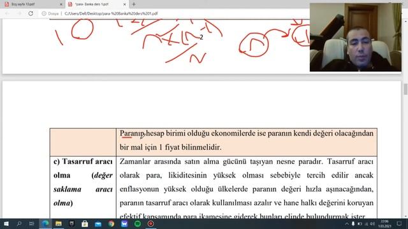The image size is (408, 229).
Task: Click the address bar with the PDF path
Action: 111,13
